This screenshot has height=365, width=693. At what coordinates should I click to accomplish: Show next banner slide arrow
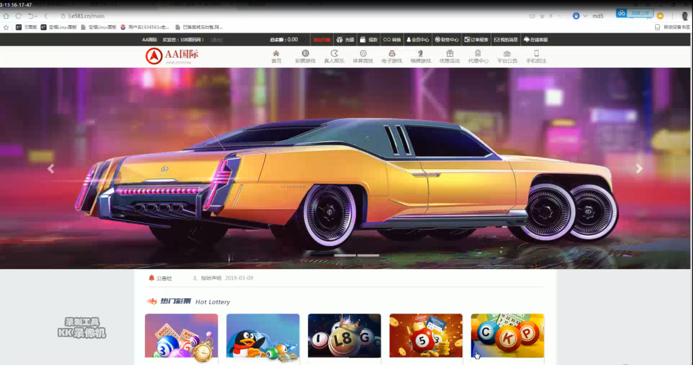point(639,168)
